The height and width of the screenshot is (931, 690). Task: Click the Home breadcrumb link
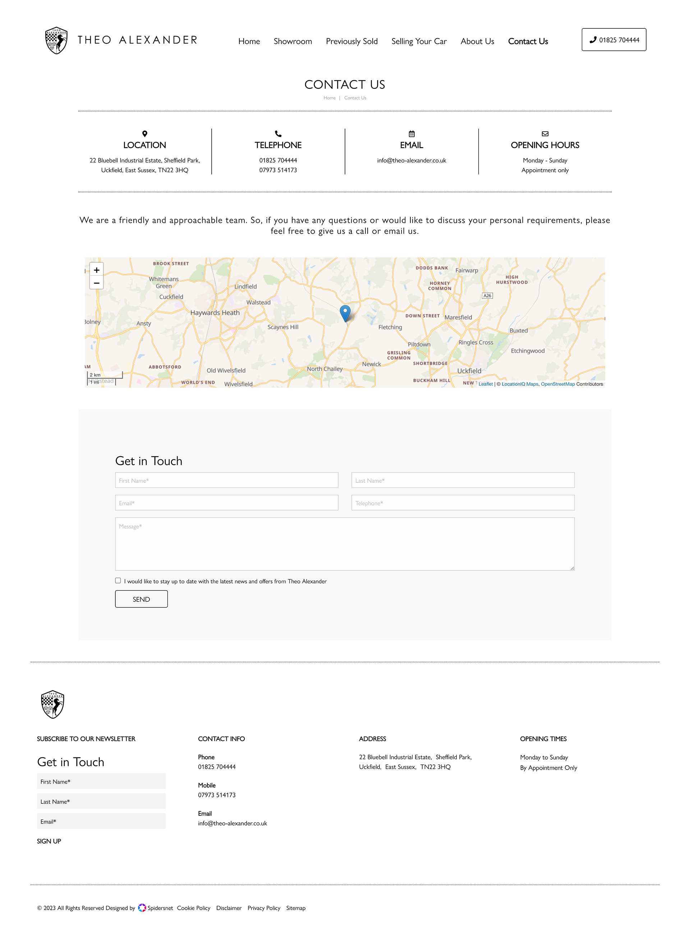pyautogui.click(x=329, y=98)
